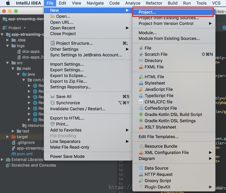Choose Close Project

(88, 34)
